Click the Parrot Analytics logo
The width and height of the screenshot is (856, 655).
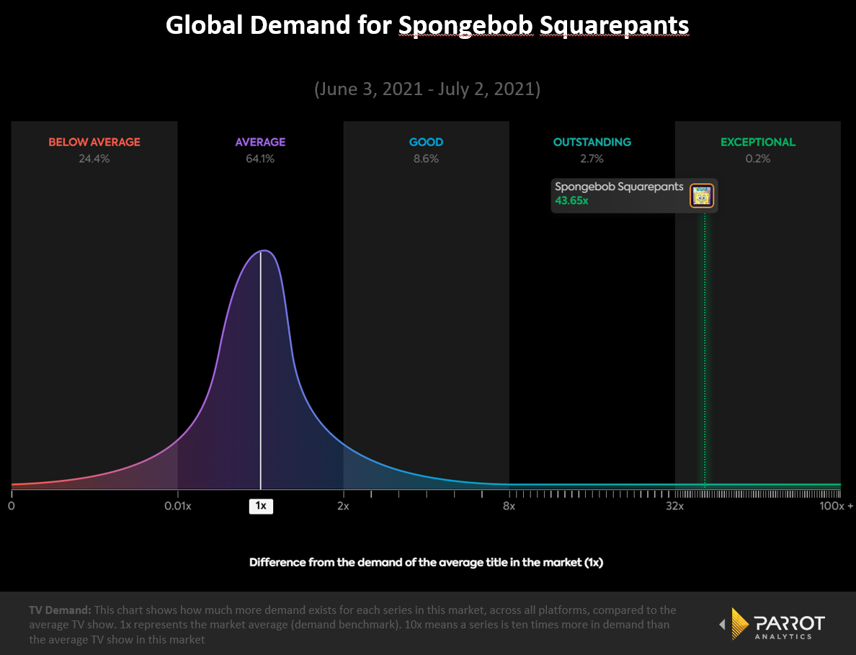tap(772, 623)
